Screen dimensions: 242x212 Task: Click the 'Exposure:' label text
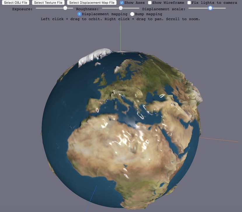click(22, 9)
